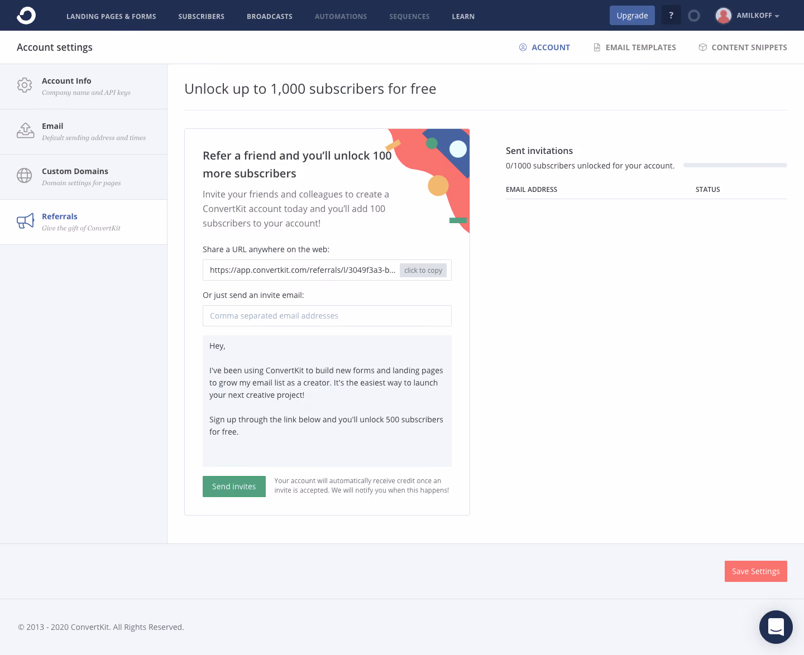Click the Content Snippets cube icon
This screenshot has width=804, height=655.
(x=703, y=47)
